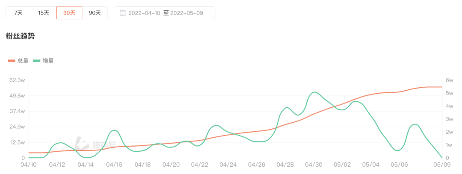Click the orange 总量 legend color marker

[x=11, y=61]
